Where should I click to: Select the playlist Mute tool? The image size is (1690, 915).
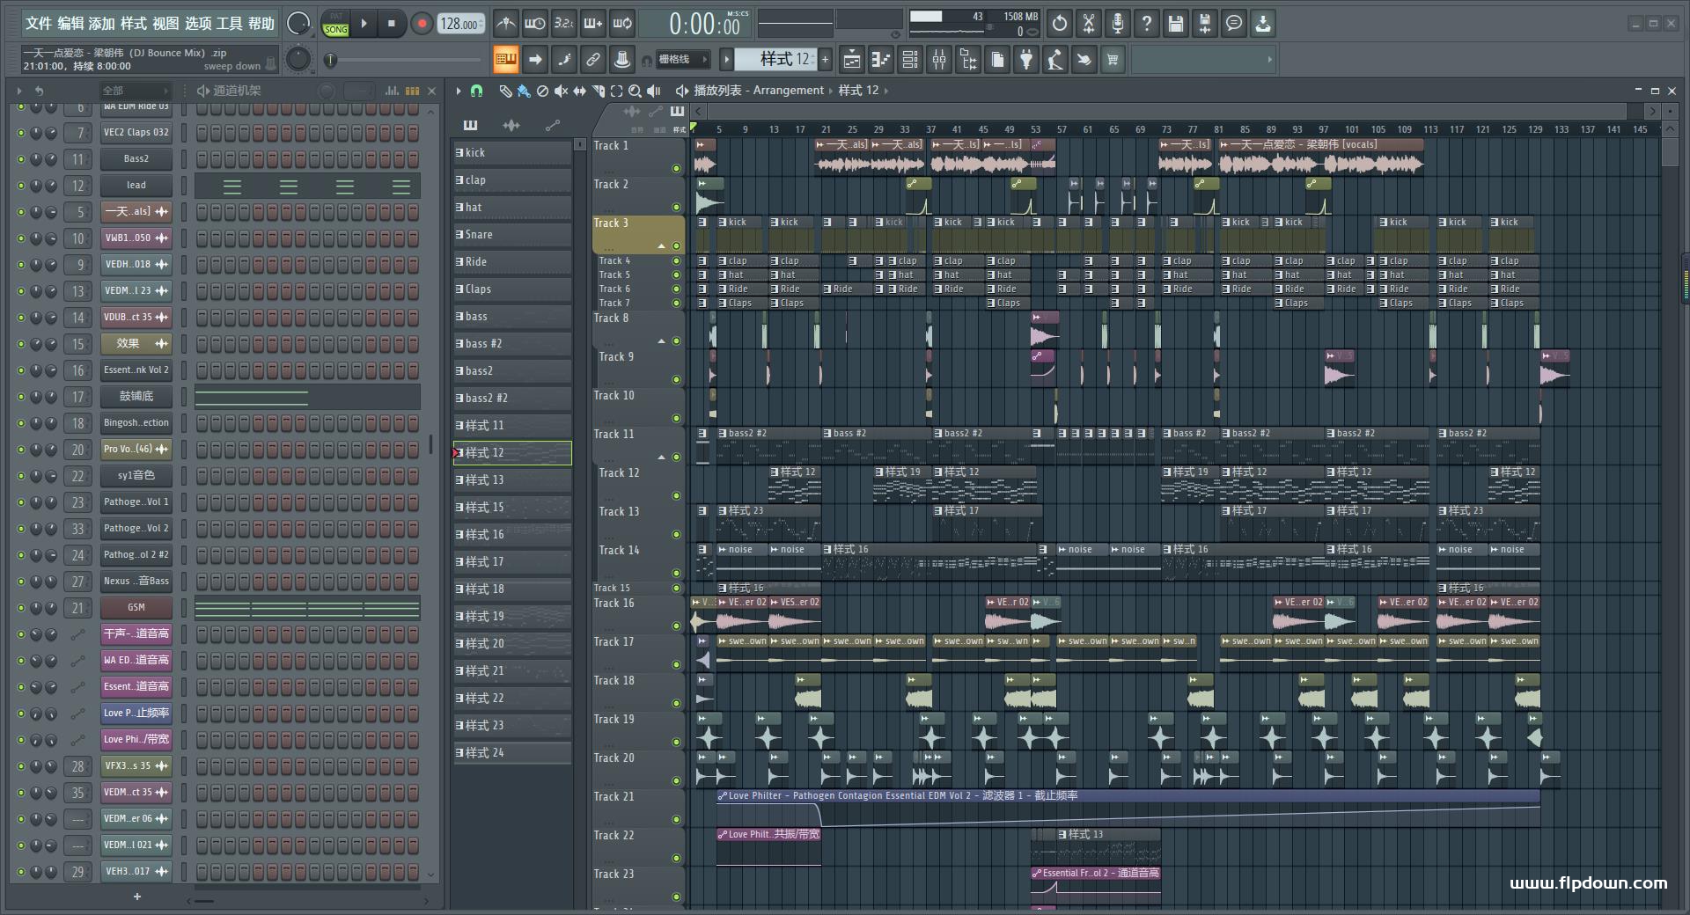(562, 91)
